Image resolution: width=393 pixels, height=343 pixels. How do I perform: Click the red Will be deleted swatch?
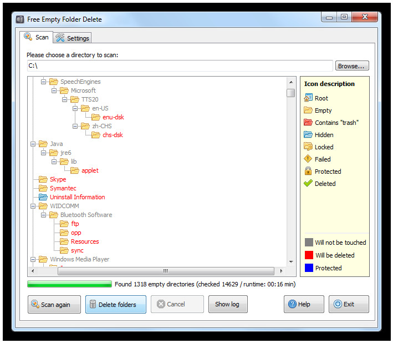click(309, 255)
